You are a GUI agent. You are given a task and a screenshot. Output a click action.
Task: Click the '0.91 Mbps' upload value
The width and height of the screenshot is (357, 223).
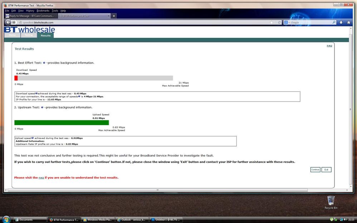[99, 118]
